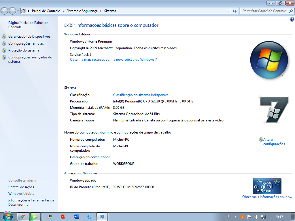Go to 'Painel de Controle' in the breadcrumb

point(46,11)
